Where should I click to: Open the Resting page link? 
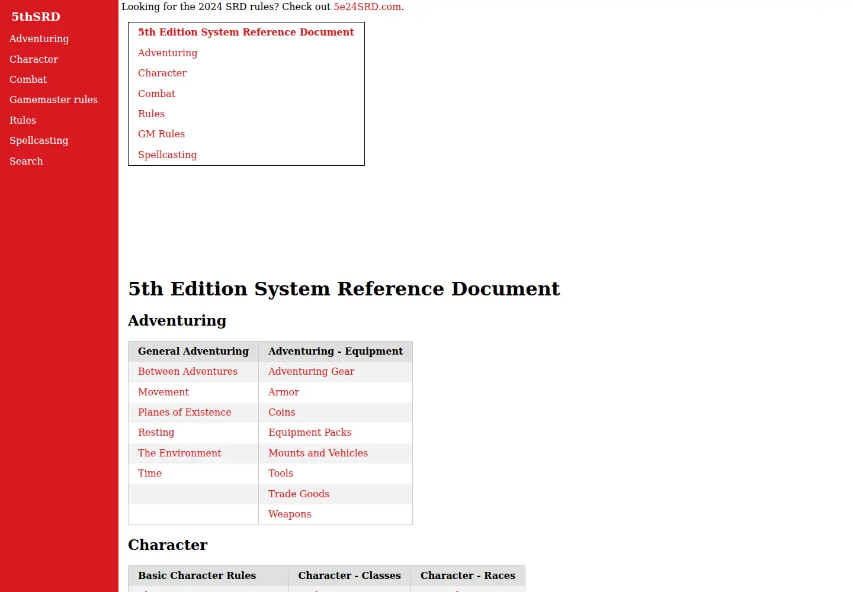click(x=156, y=432)
